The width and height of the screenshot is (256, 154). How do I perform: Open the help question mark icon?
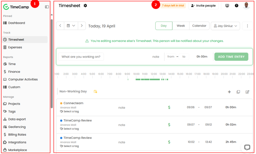236,6
